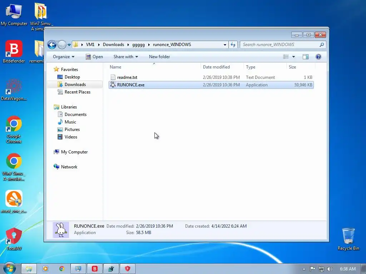Click the rabbit icon beside RUNONCE.exe
366x274 pixels.
pos(113,85)
